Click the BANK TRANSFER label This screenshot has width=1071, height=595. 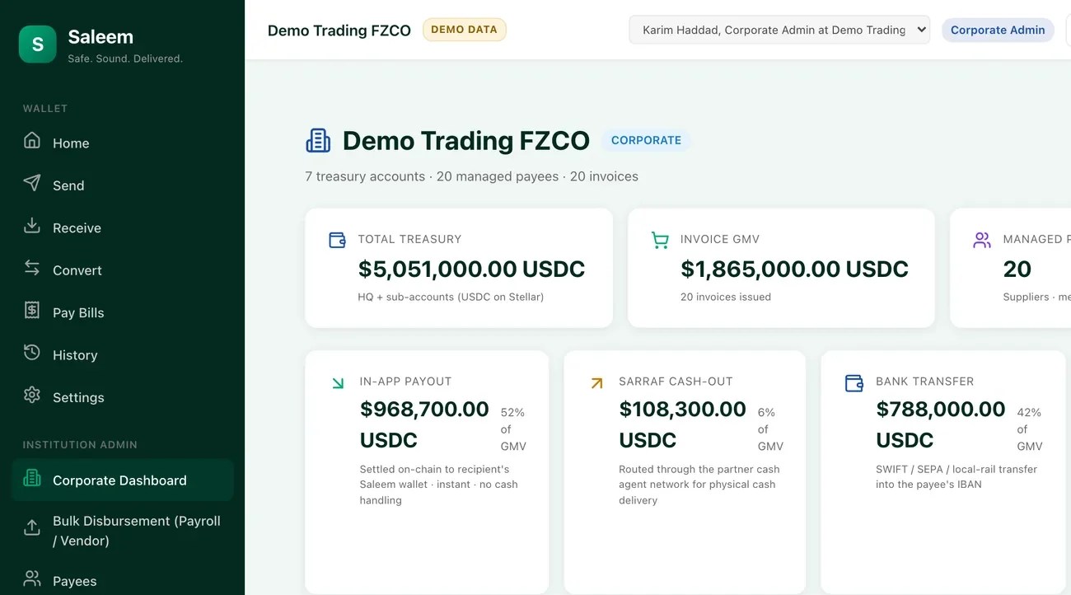(x=924, y=382)
